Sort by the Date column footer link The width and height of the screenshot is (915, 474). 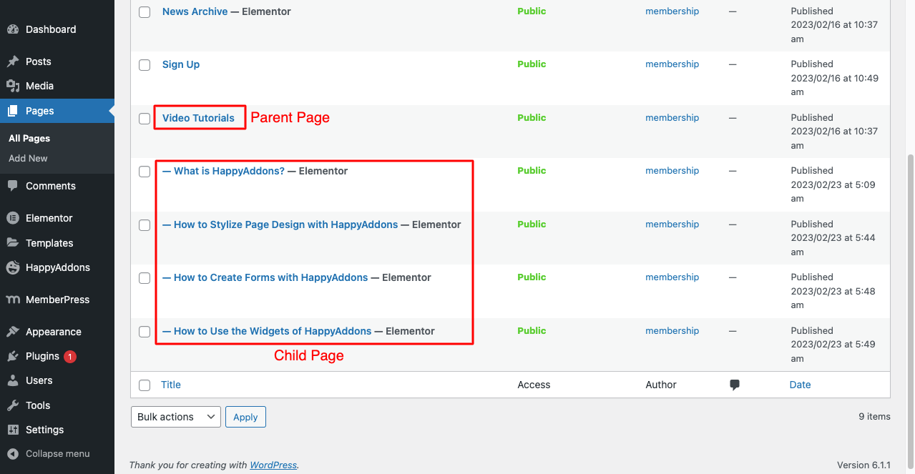[800, 385]
